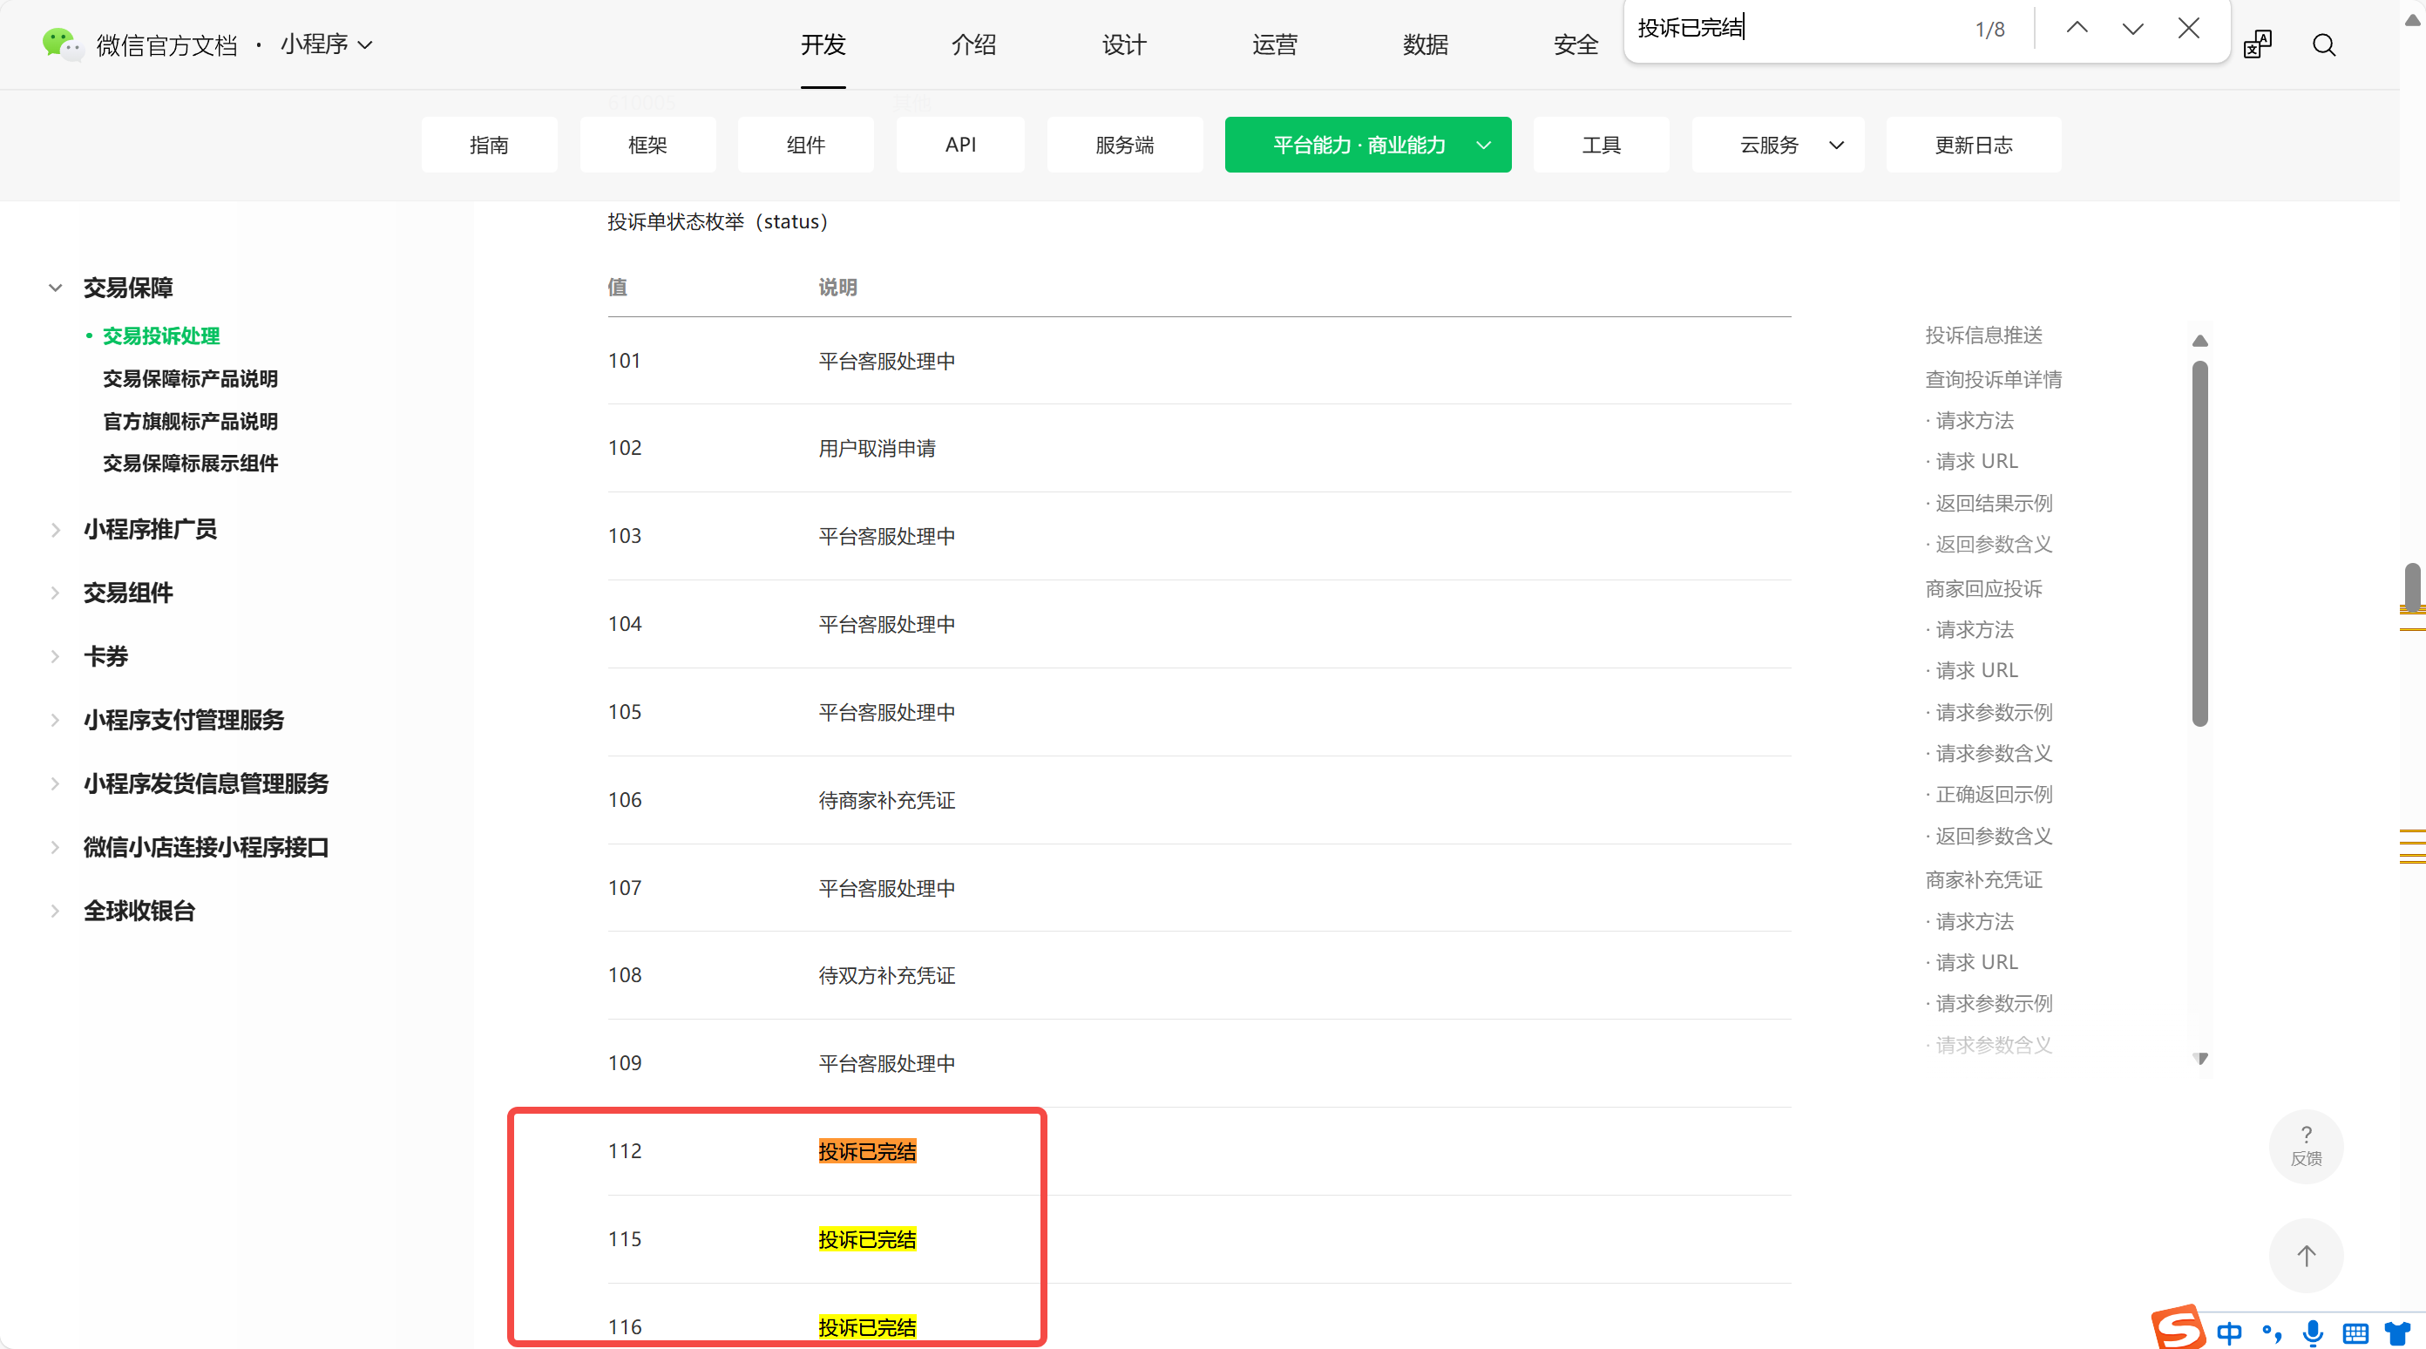The image size is (2426, 1349).
Task: Click the back-to-top arrow button
Action: (2306, 1255)
